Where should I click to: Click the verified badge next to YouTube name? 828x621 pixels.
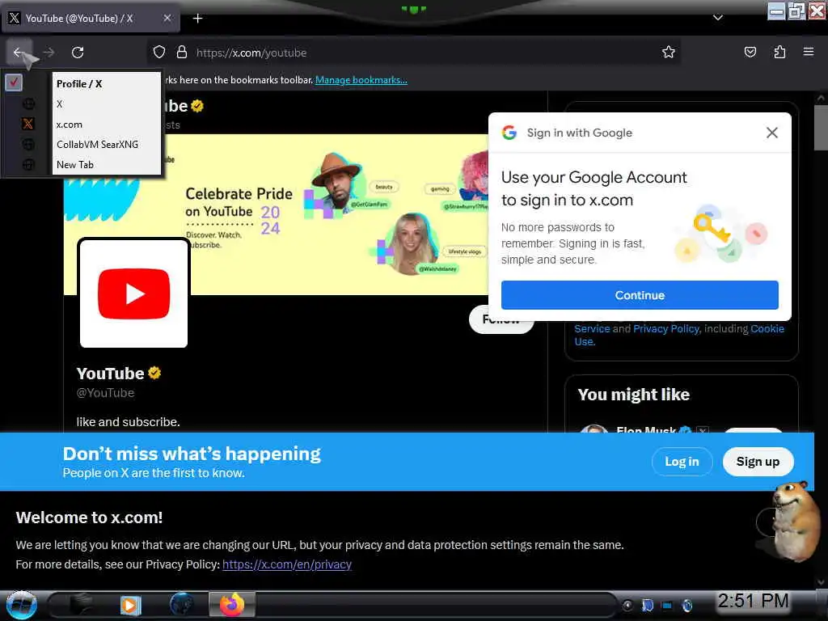pyautogui.click(x=154, y=374)
